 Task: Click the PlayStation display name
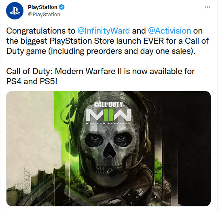[42, 7]
